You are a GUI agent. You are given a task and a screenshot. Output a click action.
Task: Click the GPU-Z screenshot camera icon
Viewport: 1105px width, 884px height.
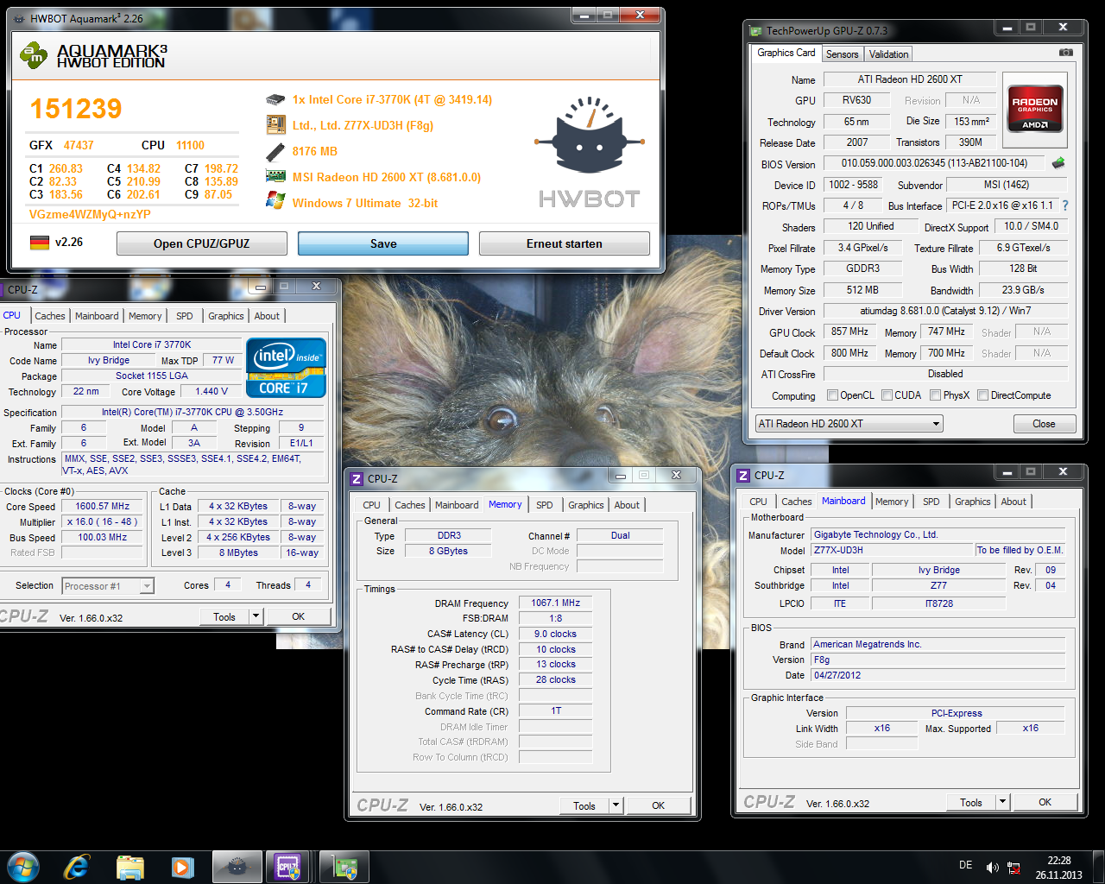pyautogui.click(x=1066, y=53)
